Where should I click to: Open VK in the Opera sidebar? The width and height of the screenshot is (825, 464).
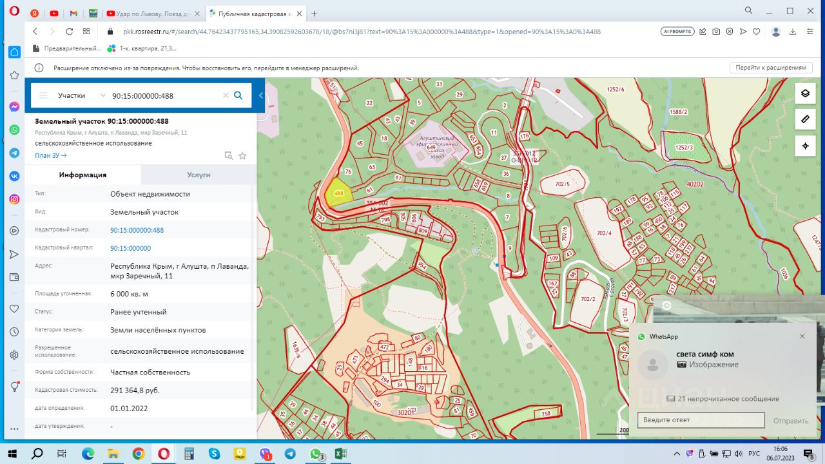click(x=14, y=176)
